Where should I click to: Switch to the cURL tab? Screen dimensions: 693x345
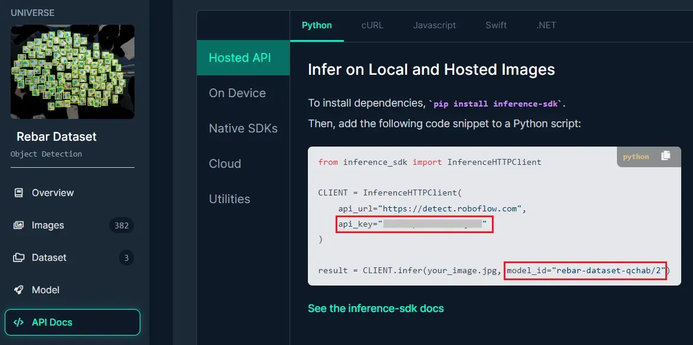tap(373, 25)
